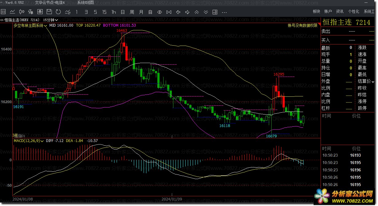Expand the 多空布林主图系统 indicator dropdown
This screenshot has height=206, width=378.
coord(45,26)
